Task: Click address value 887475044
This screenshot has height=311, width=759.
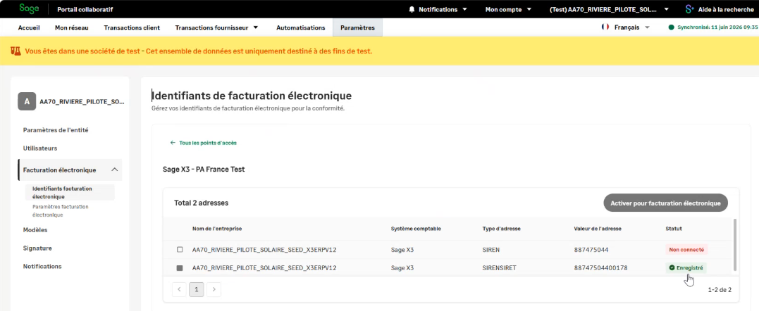Action: tap(591, 250)
